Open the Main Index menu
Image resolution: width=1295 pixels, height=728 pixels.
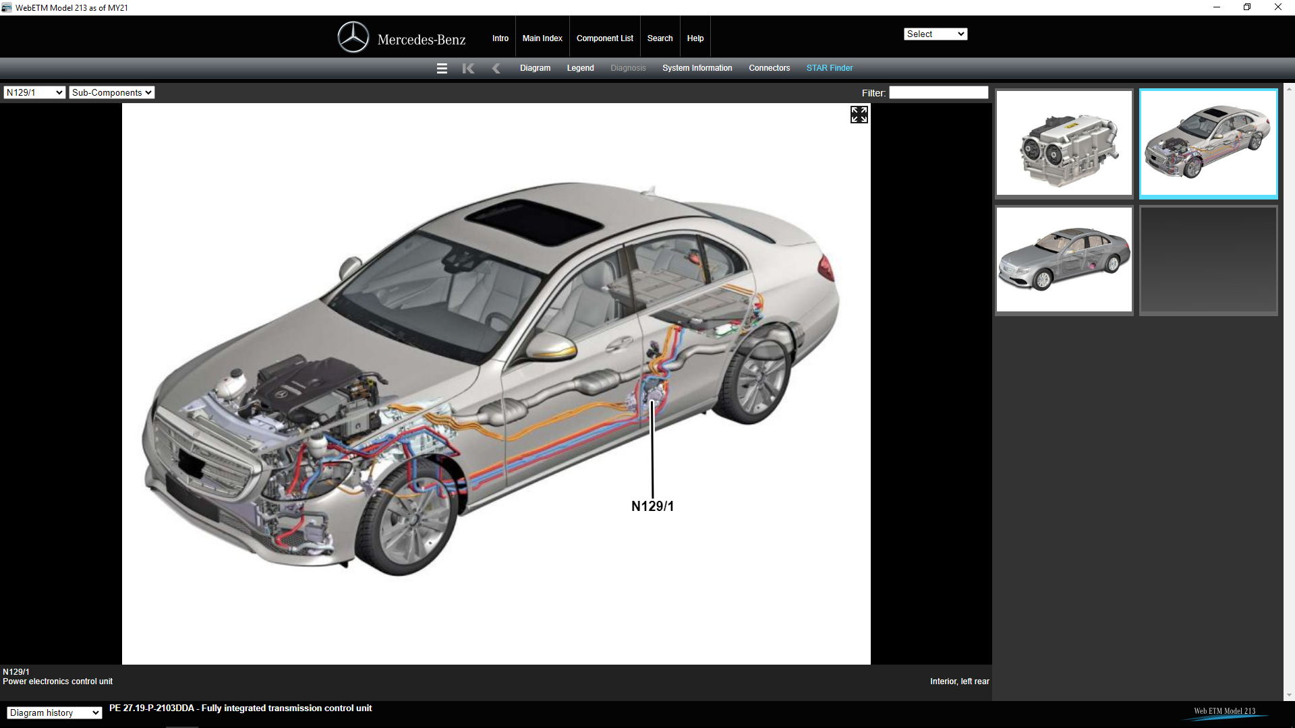[542, 38]
